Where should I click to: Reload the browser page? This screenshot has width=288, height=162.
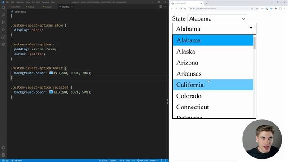point(181,9)
